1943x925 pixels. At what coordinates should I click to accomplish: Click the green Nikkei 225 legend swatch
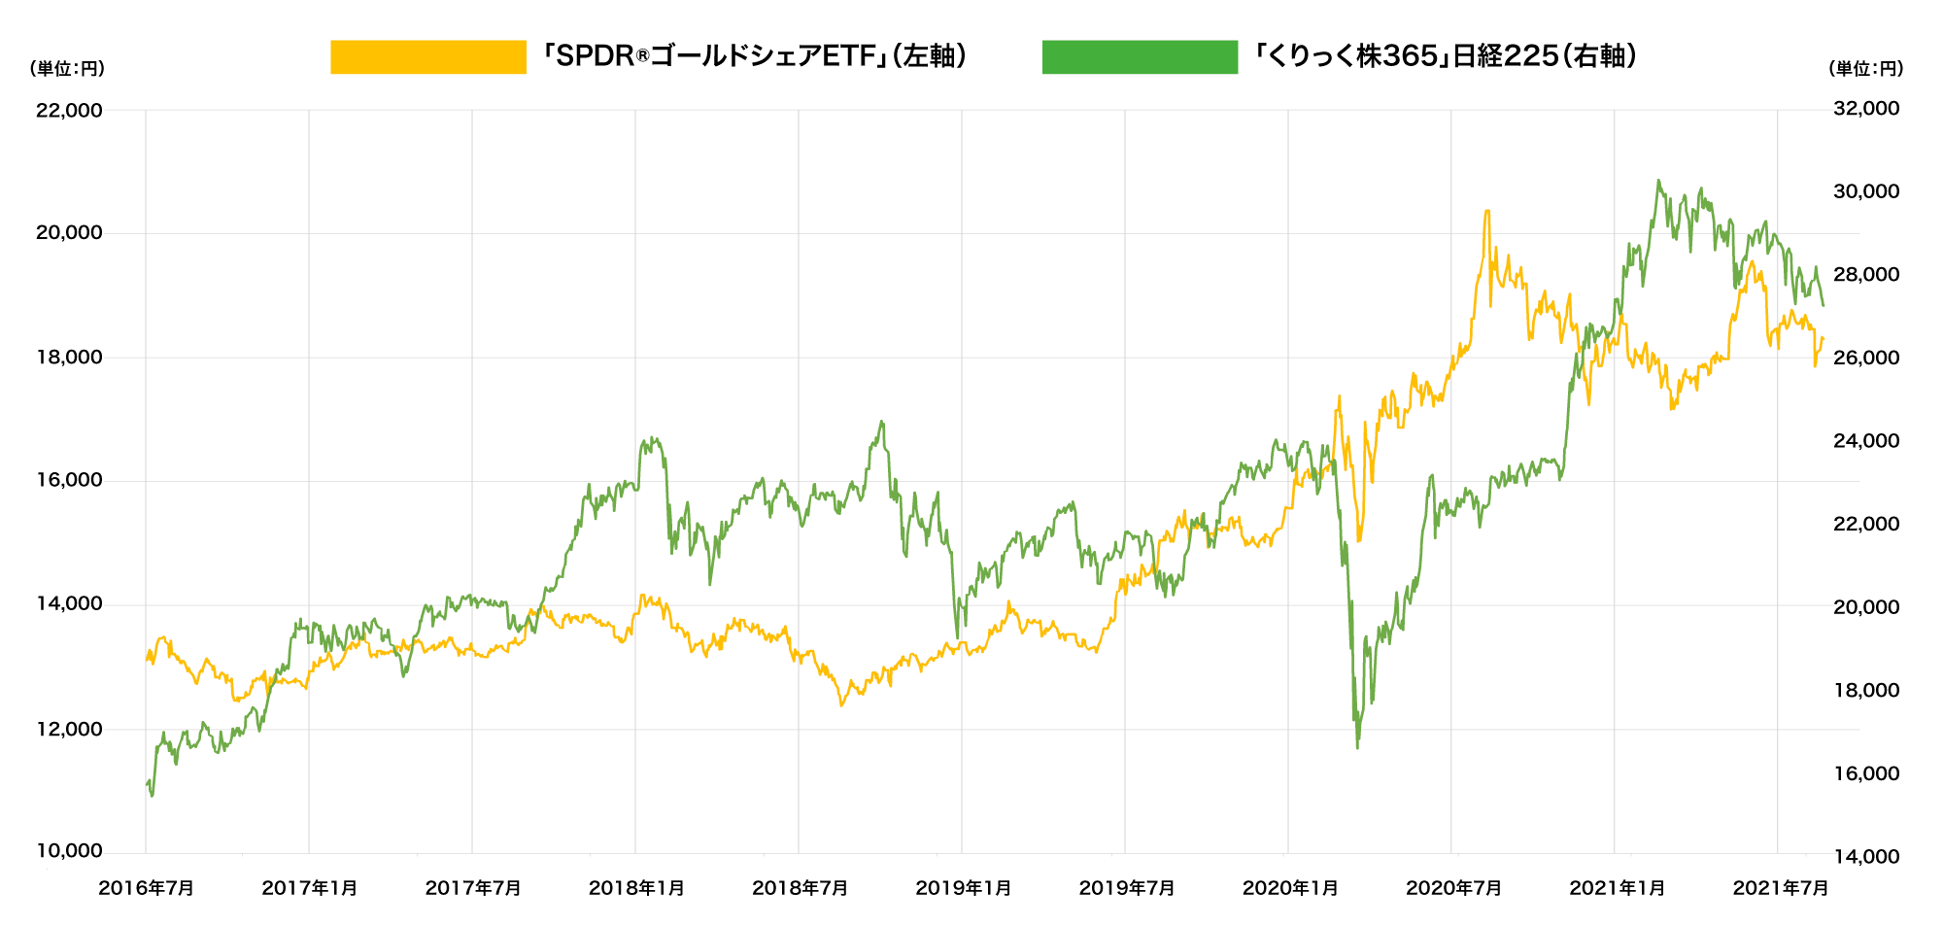click(1139, 57)
